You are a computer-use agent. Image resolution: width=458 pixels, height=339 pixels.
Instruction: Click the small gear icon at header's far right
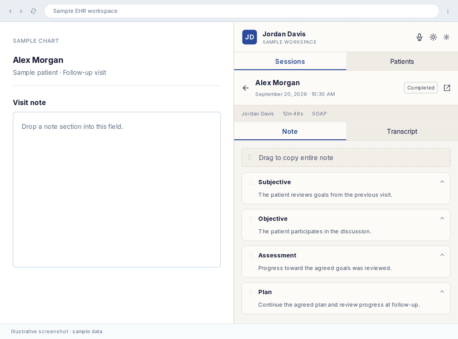(x=446, y=37)
